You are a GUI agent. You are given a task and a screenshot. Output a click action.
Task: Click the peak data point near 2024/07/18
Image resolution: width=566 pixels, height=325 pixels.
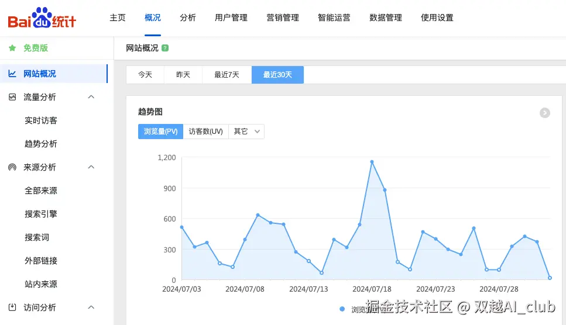click(372, 162)
